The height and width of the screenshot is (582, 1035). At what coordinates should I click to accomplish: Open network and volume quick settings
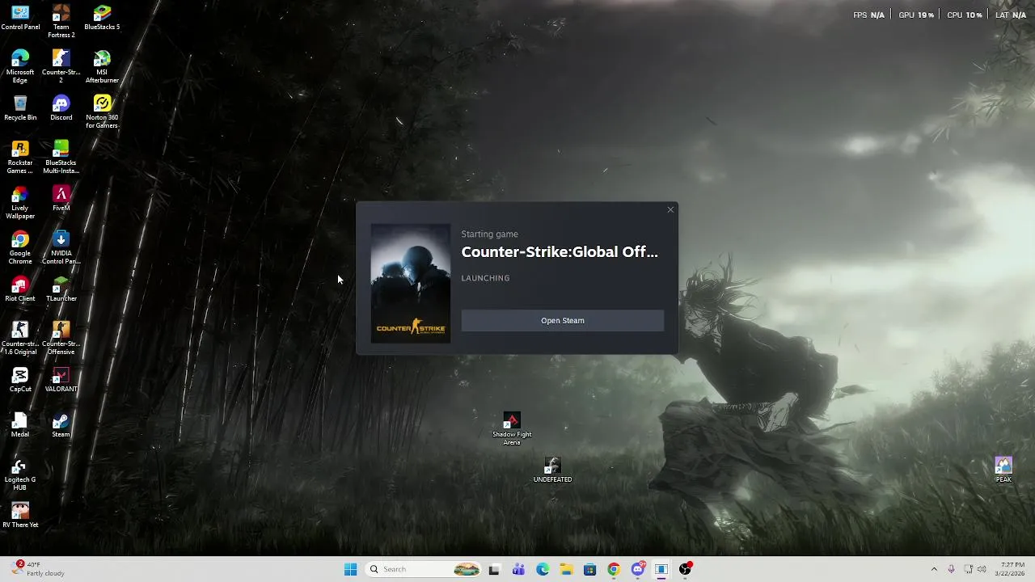click(x=975, y=569)
